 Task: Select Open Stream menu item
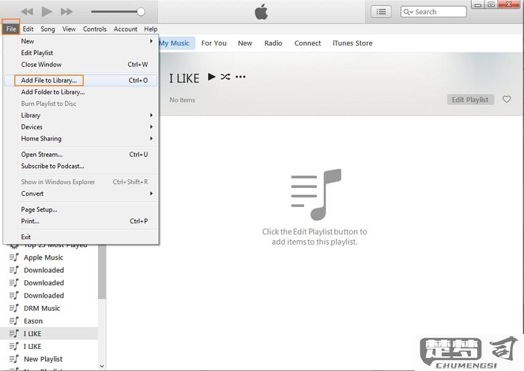pos(81,154)
